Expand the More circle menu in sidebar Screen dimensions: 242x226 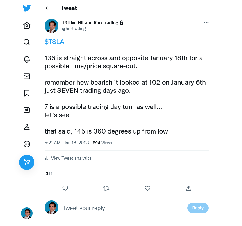click(x=27, y=144)
